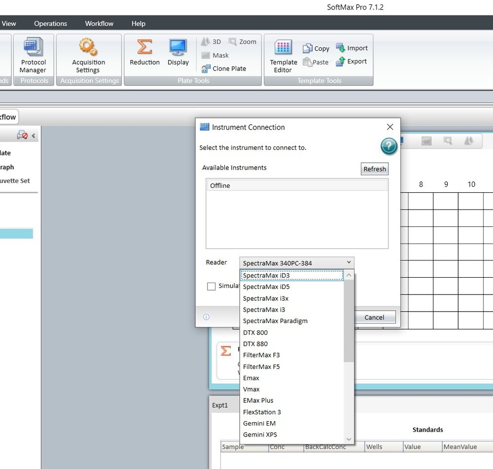Screen dimensions: 493x469
Task: Select Gemini EM reader
Action: (x=292, y=423)
